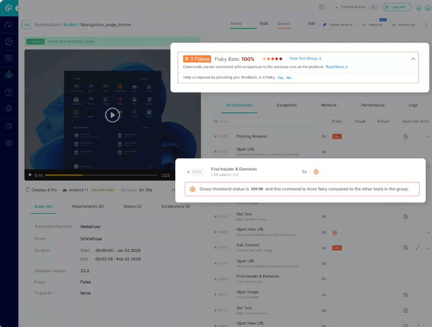Open the dashboard speedometer icon in sidebar
The height and width of the screenshot is (327, 432).
[9, 25]
